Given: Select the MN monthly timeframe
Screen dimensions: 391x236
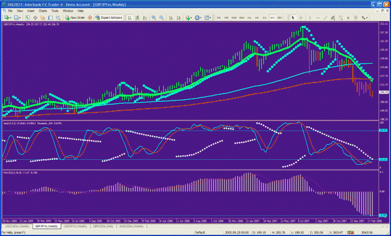Looking at the screenshot, I should coord(280,17).
